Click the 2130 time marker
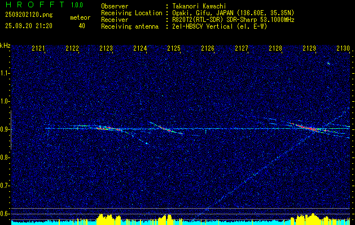 [x=343, y=48]
